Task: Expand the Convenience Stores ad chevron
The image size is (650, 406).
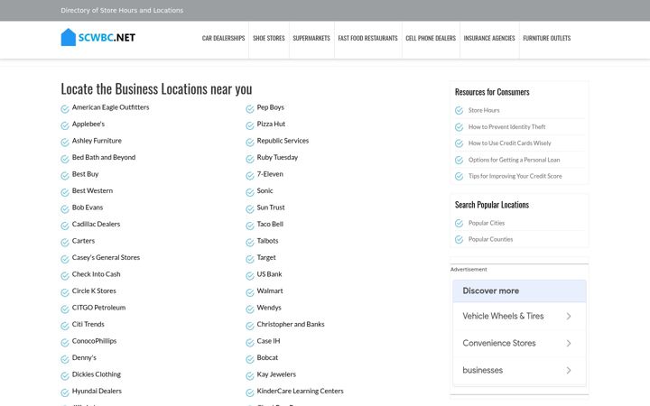Action: click(569, 343)
